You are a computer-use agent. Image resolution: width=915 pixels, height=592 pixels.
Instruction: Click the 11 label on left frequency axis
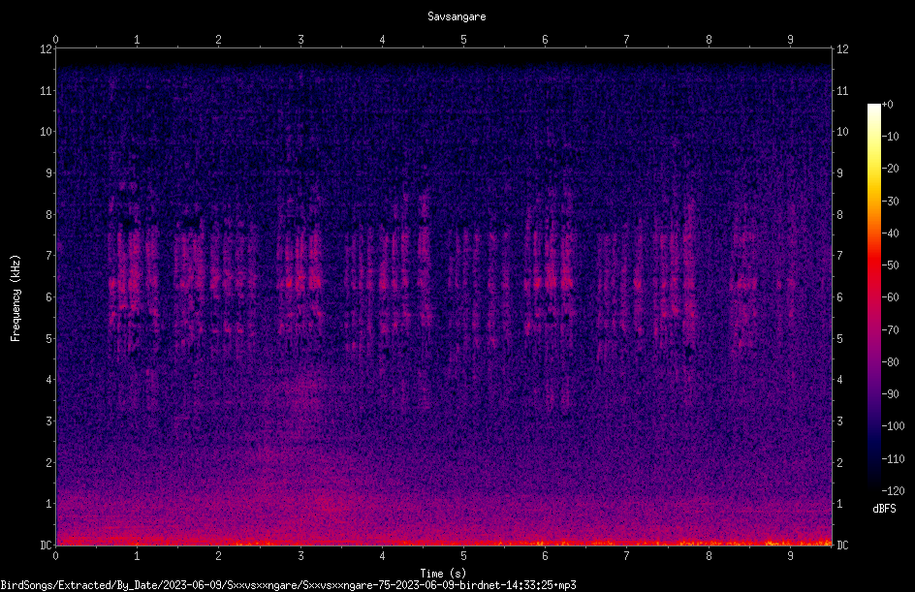coord(47,90)
